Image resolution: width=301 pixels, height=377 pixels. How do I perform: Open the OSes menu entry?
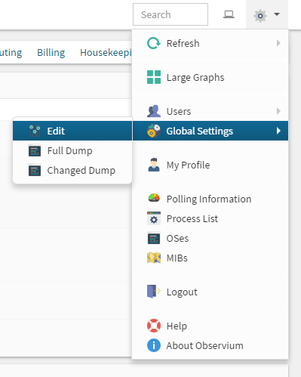tap(210, 238)
